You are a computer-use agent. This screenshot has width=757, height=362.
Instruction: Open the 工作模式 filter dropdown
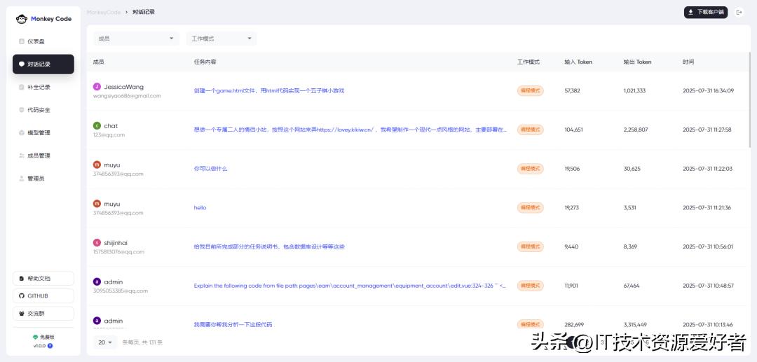(221, 39)
